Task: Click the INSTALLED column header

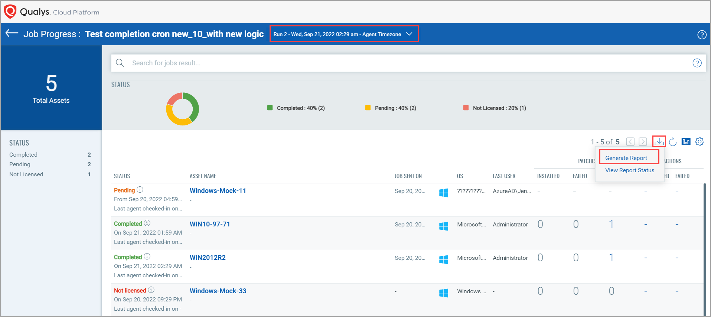Action: click(548, 176)
